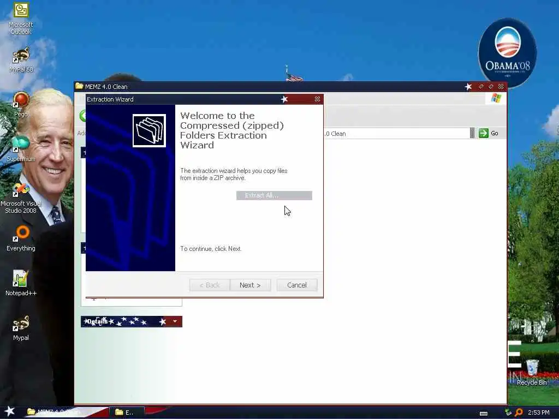Open the address bar dropdown arrow

point(472,133)
